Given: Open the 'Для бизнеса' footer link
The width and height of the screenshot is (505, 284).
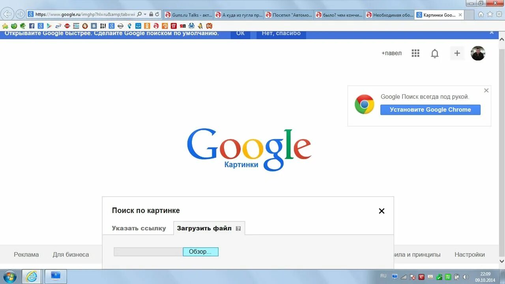Looking at the screenshot, I should click(71, 255).
